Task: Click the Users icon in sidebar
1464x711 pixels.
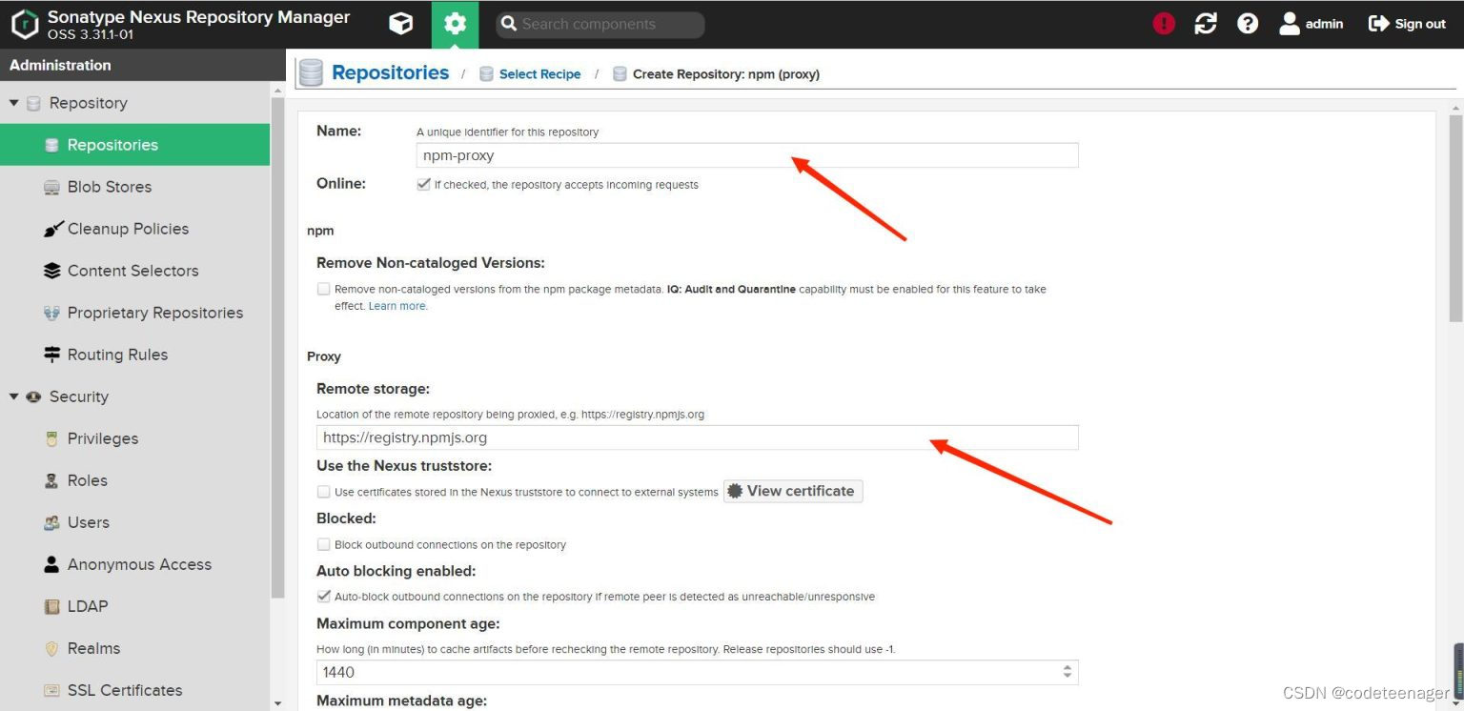Action: (x=51, y=522)
